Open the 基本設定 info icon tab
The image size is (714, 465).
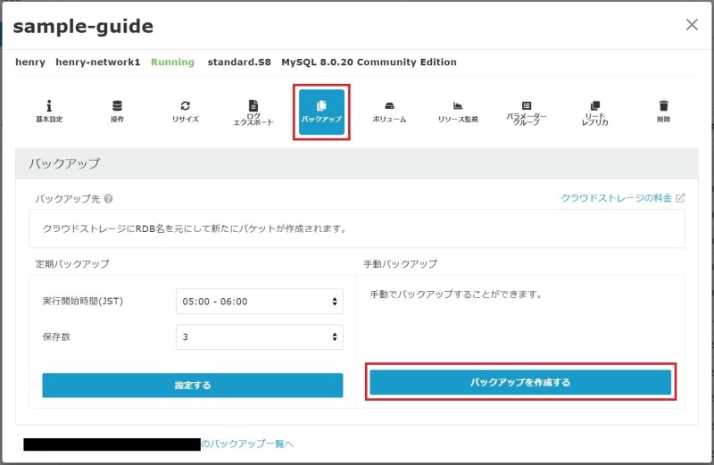click(x=49, y=112)
